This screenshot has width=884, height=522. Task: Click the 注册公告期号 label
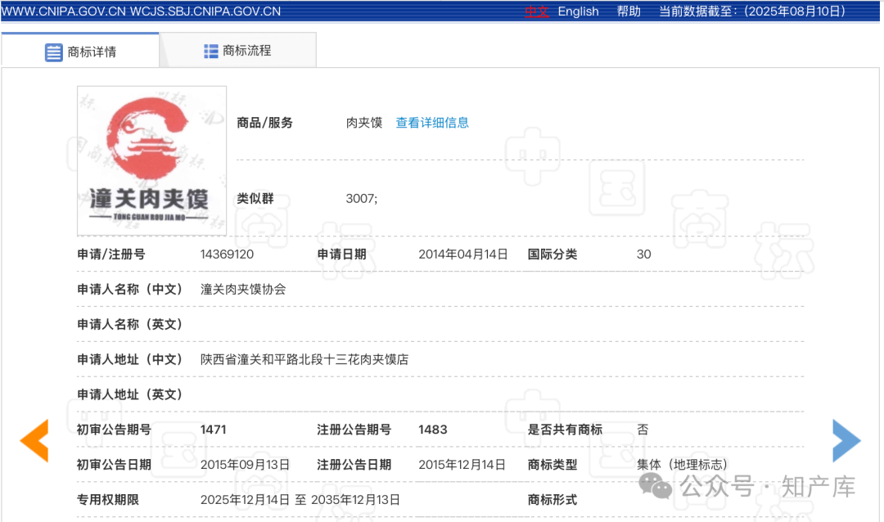[354, 430]
